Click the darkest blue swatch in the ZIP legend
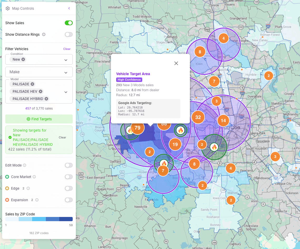This screenshot has height=249, width=300. click(x=66, y=219)
